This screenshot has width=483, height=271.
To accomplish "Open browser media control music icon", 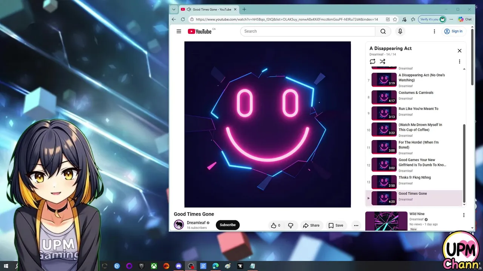I will pos(404,19).
